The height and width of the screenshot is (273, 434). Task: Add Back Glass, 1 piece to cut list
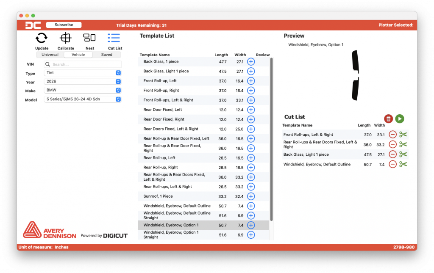click(x=250, y=61)
